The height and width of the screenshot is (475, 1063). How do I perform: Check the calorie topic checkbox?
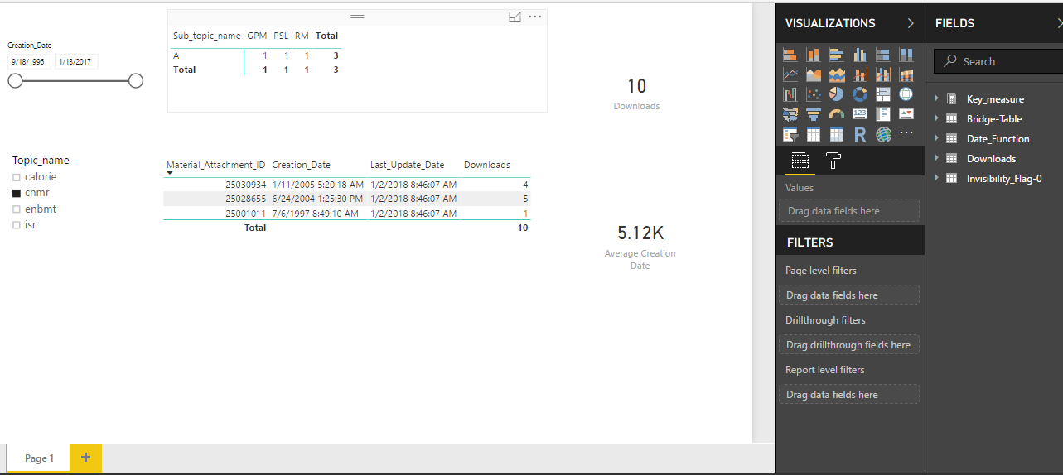pos(17,177)
